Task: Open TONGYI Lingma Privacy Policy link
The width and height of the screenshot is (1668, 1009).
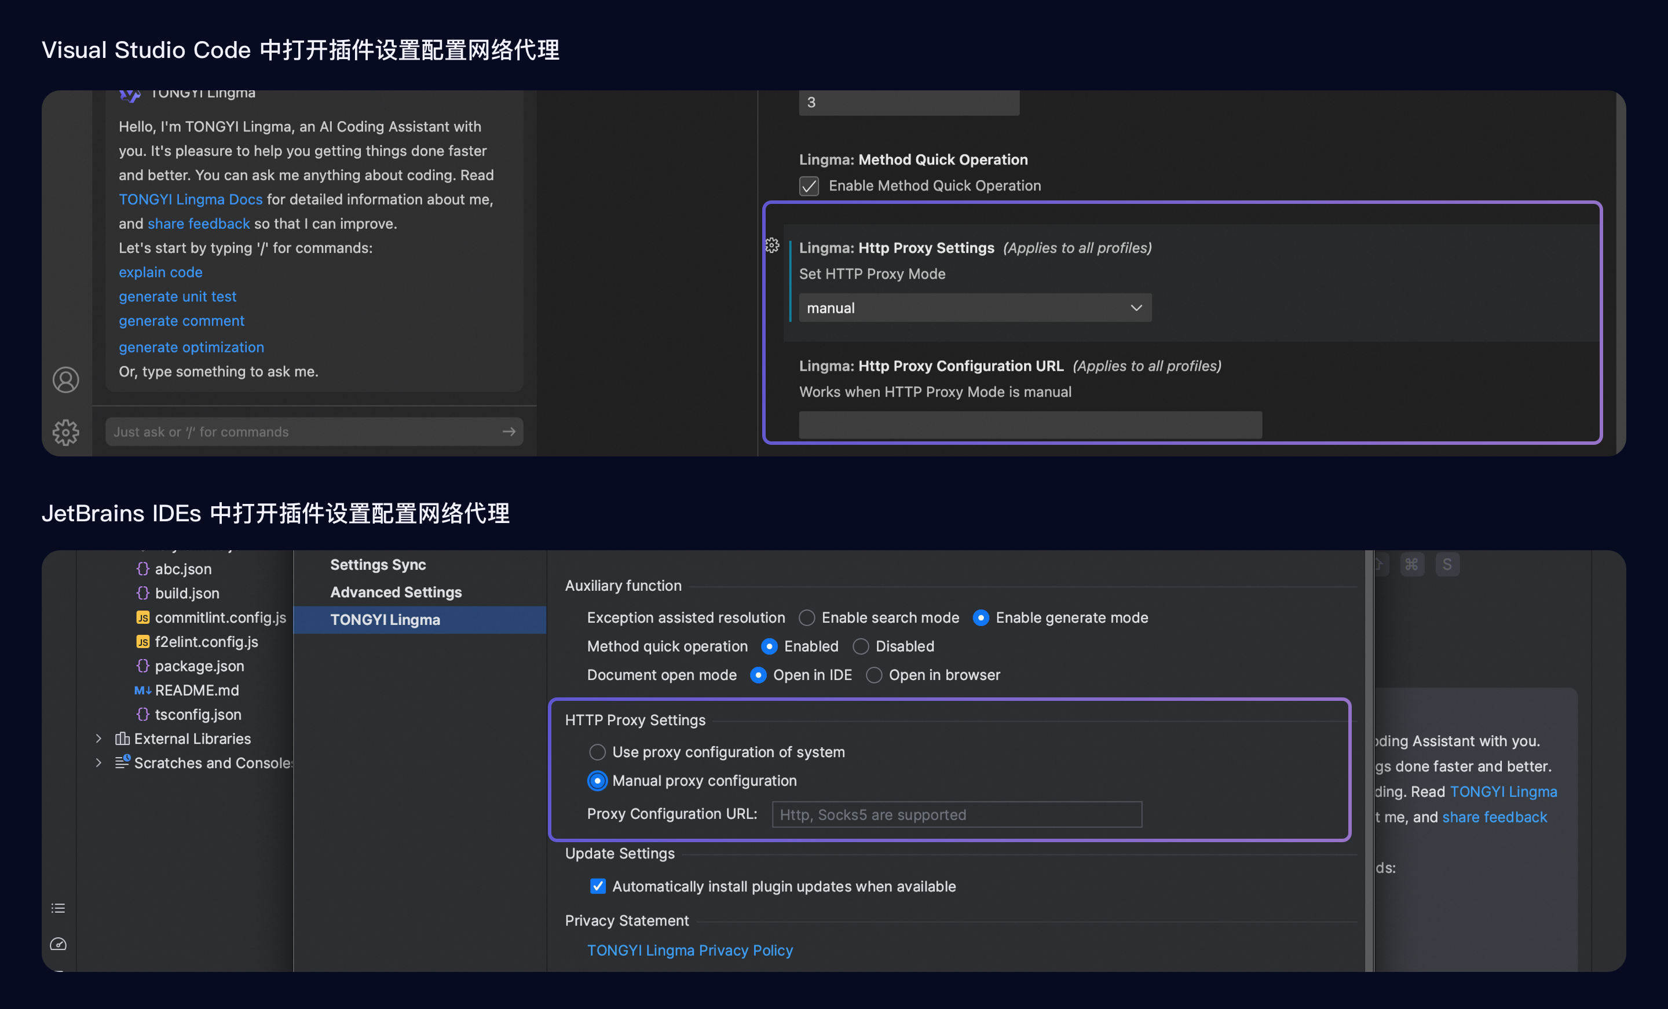Action: point(690,950)
